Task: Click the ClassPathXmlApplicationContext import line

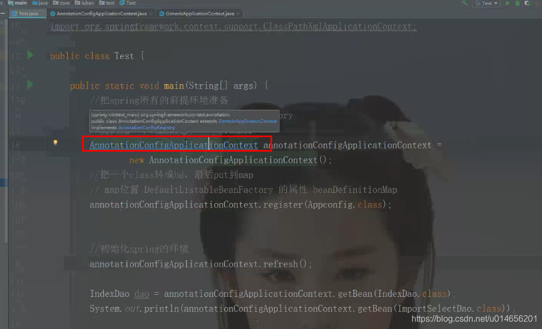Action: (x=233, y=27)
